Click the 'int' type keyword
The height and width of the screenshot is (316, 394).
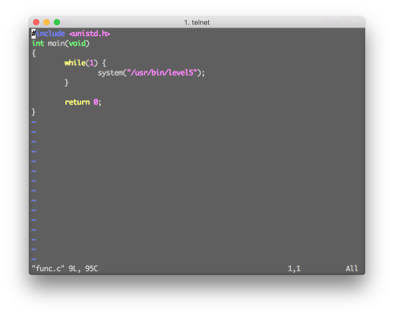[38, 43]
